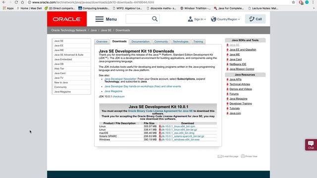Viewport: 317px width, 178px height.
Task: Open NetBeans IDE link
Action: click(x=238, y=64)
